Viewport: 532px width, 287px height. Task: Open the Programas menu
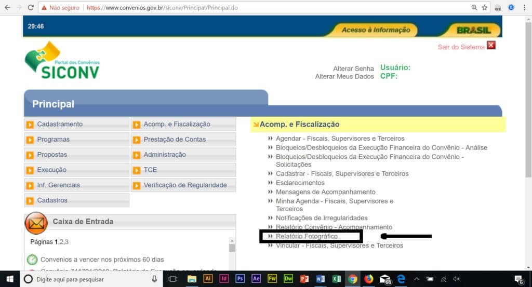(x=77, y=139)
